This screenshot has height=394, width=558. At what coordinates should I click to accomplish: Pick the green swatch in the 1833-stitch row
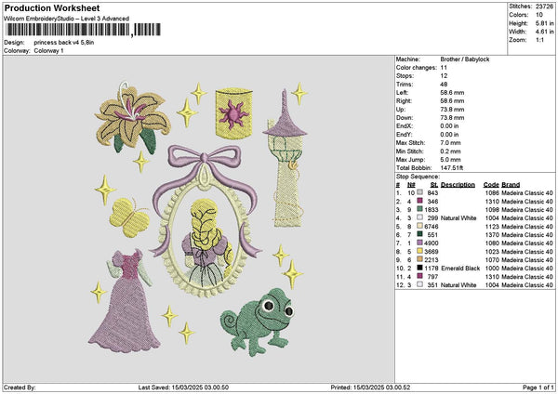click(420, 209)
